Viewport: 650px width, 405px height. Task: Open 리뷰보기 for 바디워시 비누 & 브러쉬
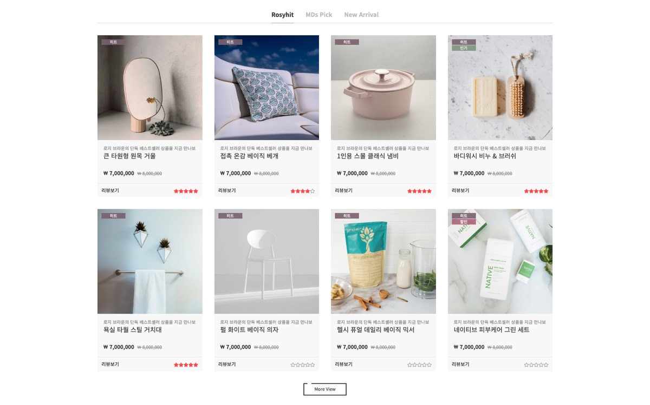(x=460, y=190)
